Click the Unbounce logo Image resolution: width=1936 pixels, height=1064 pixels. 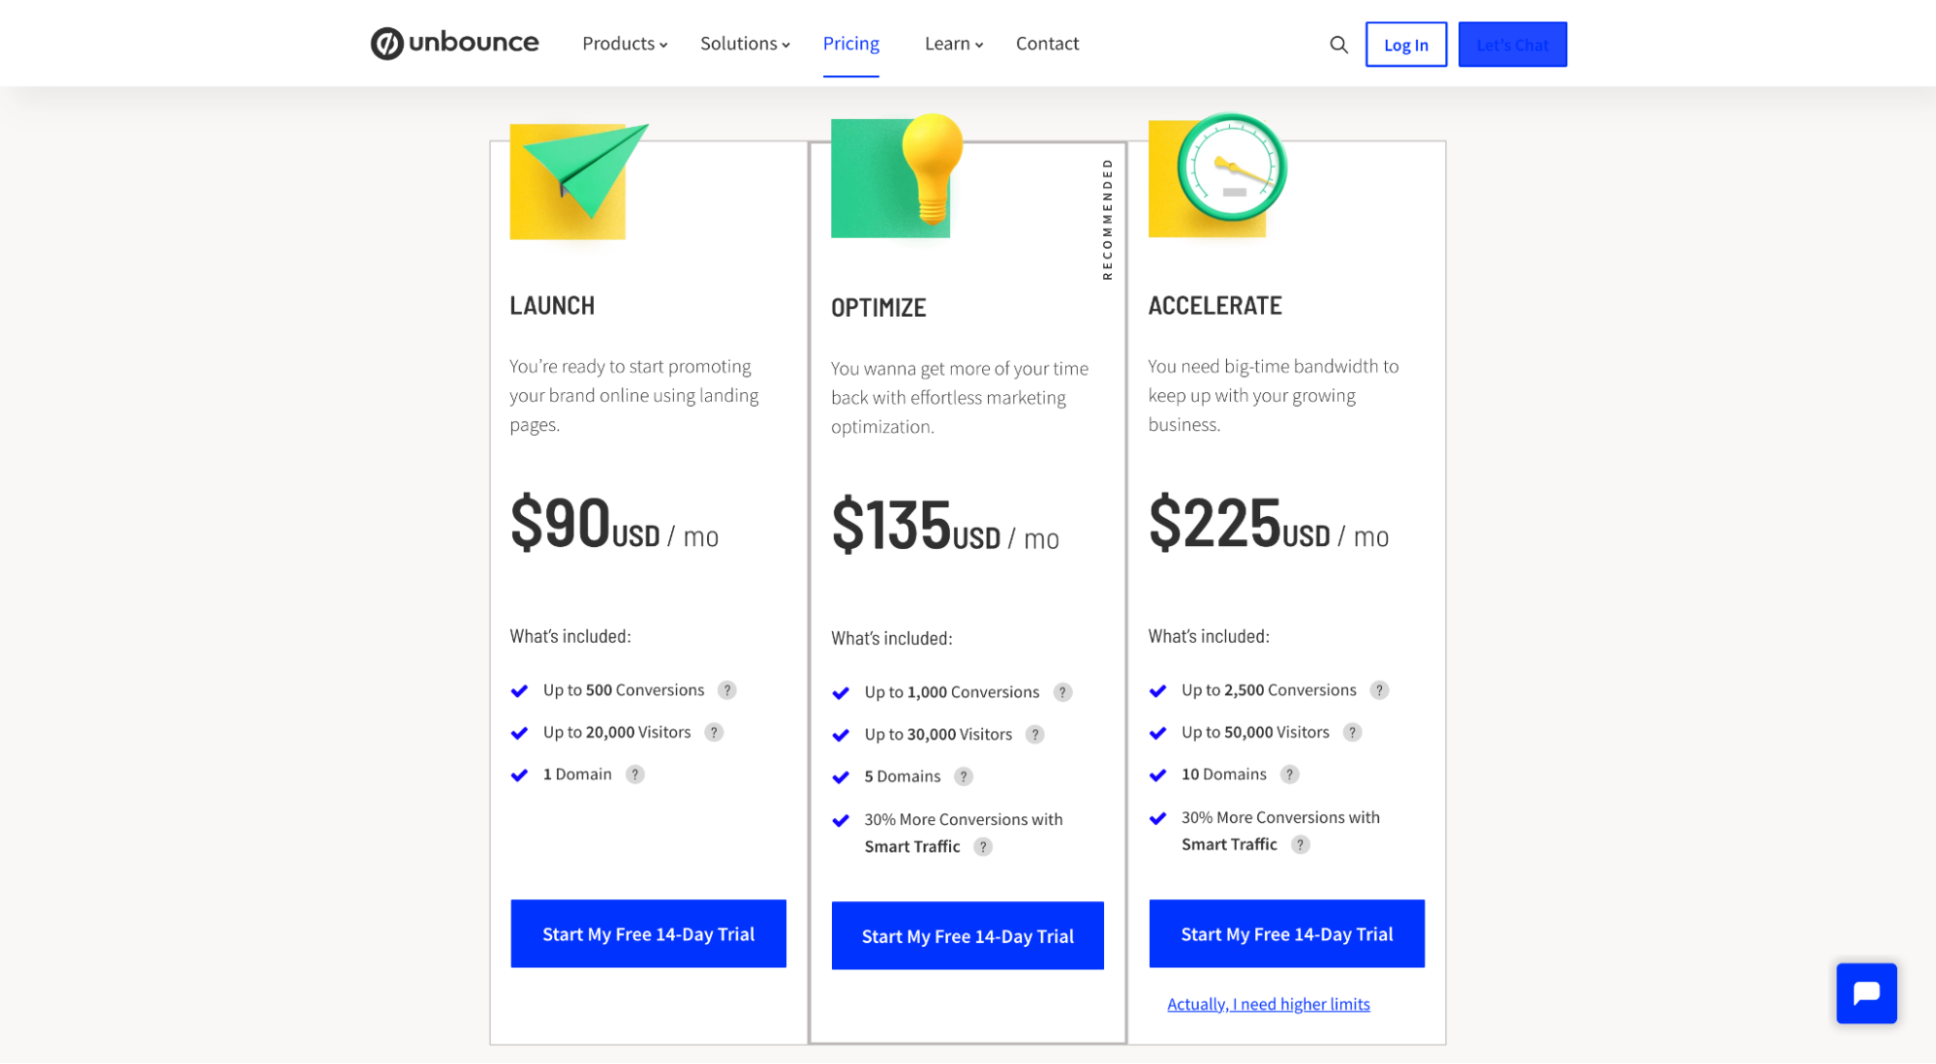point(453,43)
